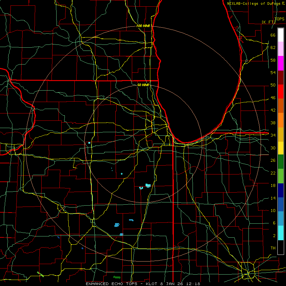Viewport: 286px width, 286px height.
Task: Click the dark green echo on the map
Action: point(117,277)
